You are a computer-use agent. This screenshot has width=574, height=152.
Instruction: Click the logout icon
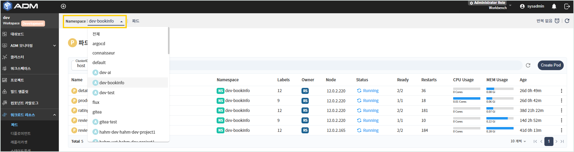[567, 6]
